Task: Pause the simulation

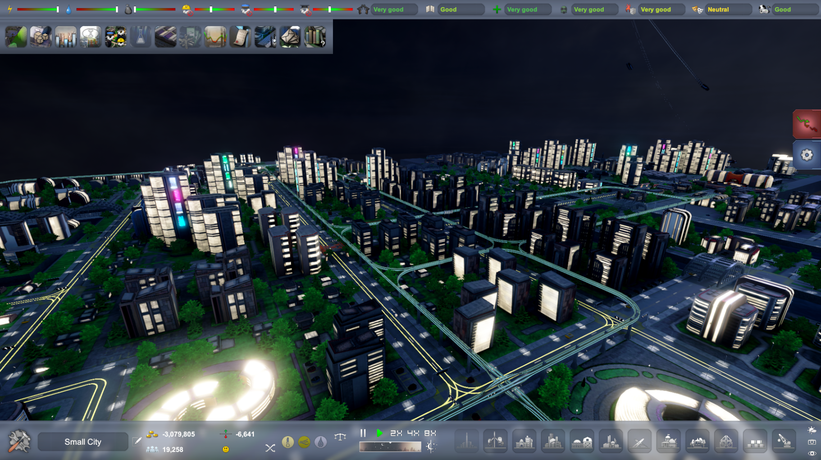Action: pyautogui.click(x=363, y=433)
